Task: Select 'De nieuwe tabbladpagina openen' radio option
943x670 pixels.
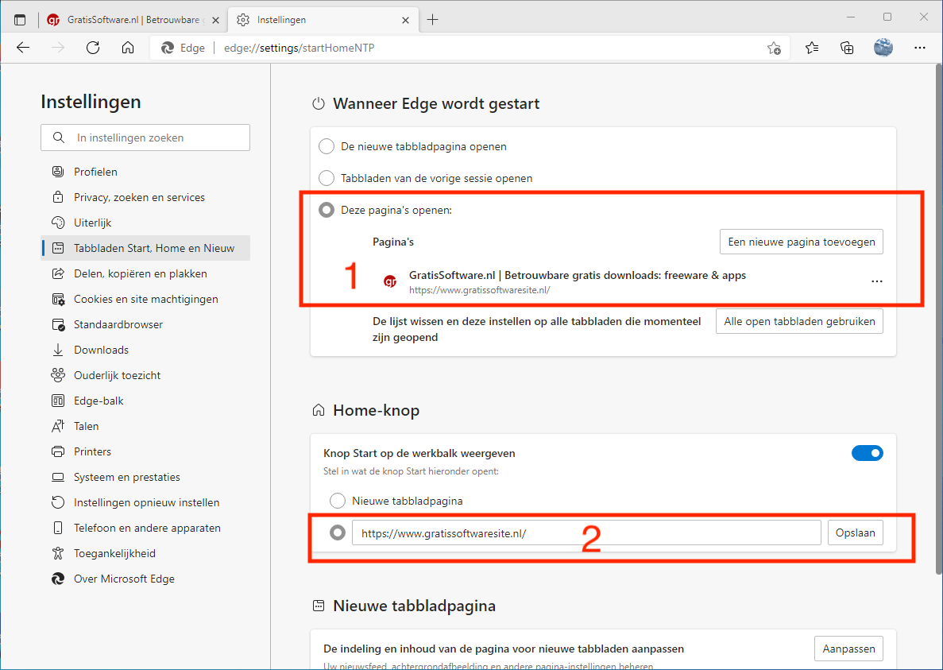Action: [326, 146]
